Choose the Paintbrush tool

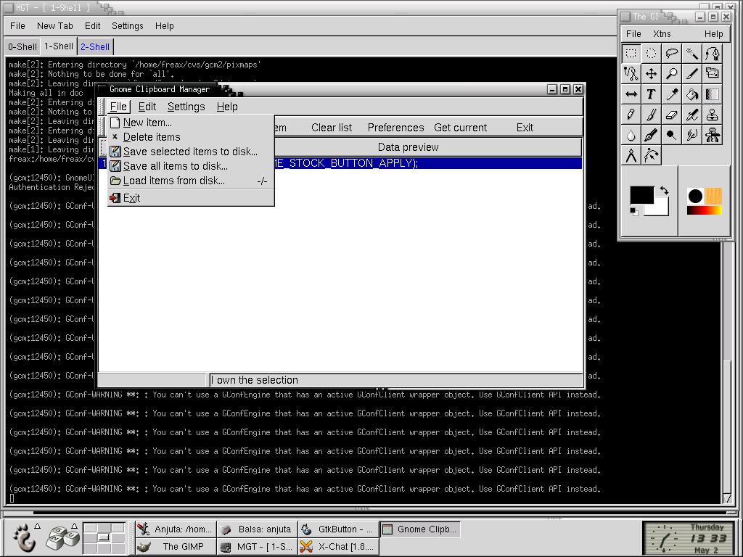(652, 114)
